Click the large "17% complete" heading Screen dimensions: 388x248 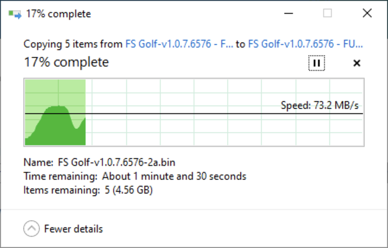coord(66,62)
